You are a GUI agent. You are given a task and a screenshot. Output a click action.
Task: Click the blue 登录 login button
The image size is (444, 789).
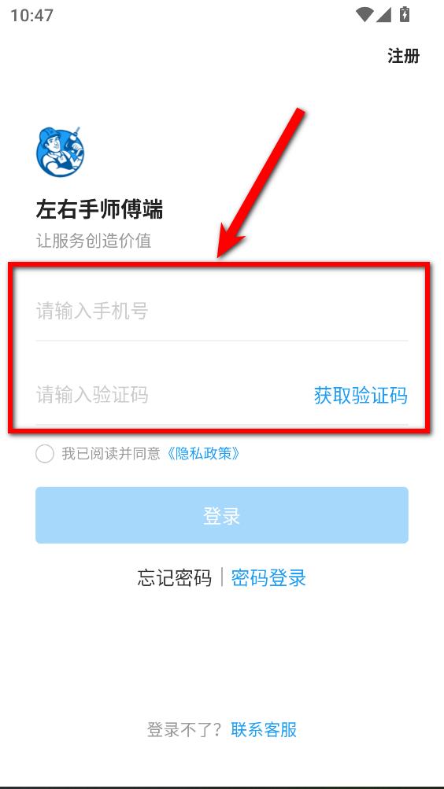point(221,515)
